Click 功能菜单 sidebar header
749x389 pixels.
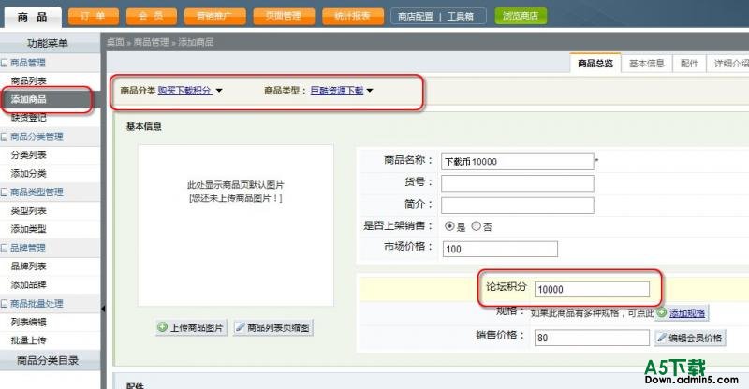(48, 43)
